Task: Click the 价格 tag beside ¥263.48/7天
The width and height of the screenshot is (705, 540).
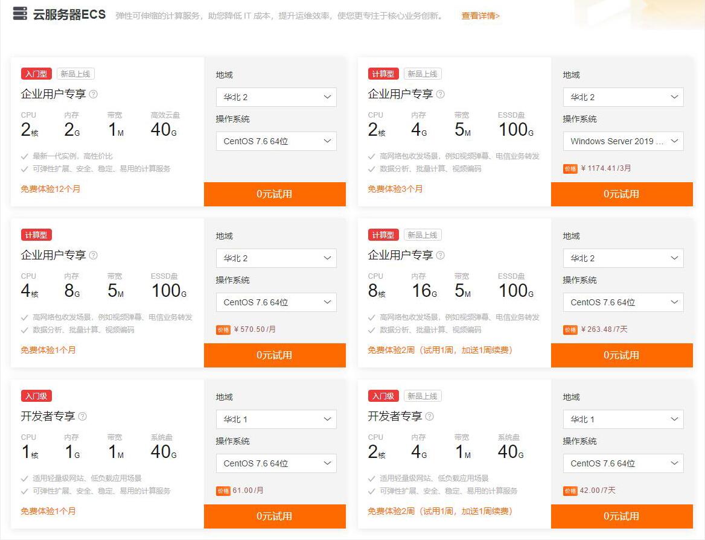Action: click(570, 330)
